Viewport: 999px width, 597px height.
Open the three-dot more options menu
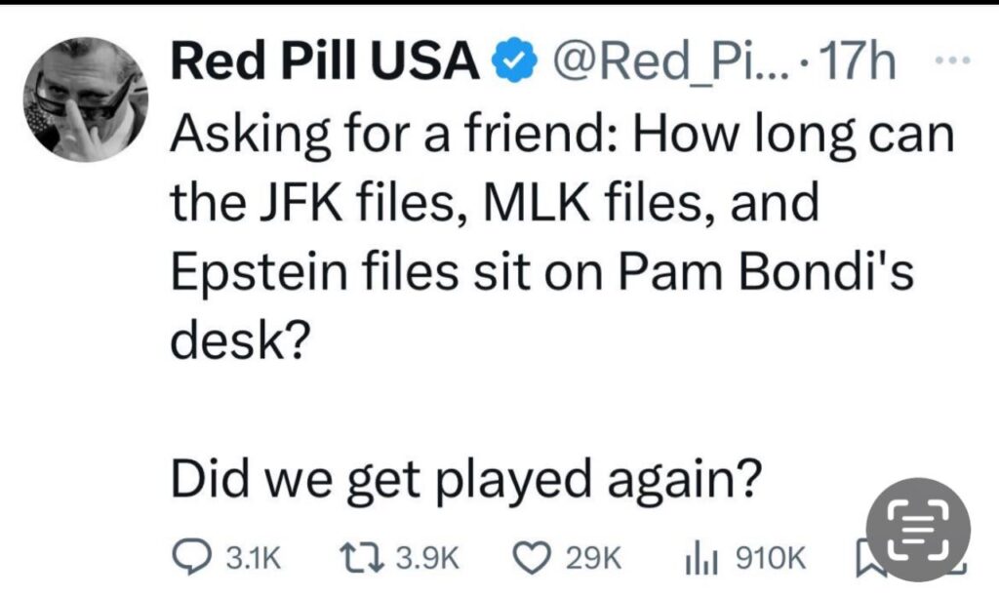point(948,61)
